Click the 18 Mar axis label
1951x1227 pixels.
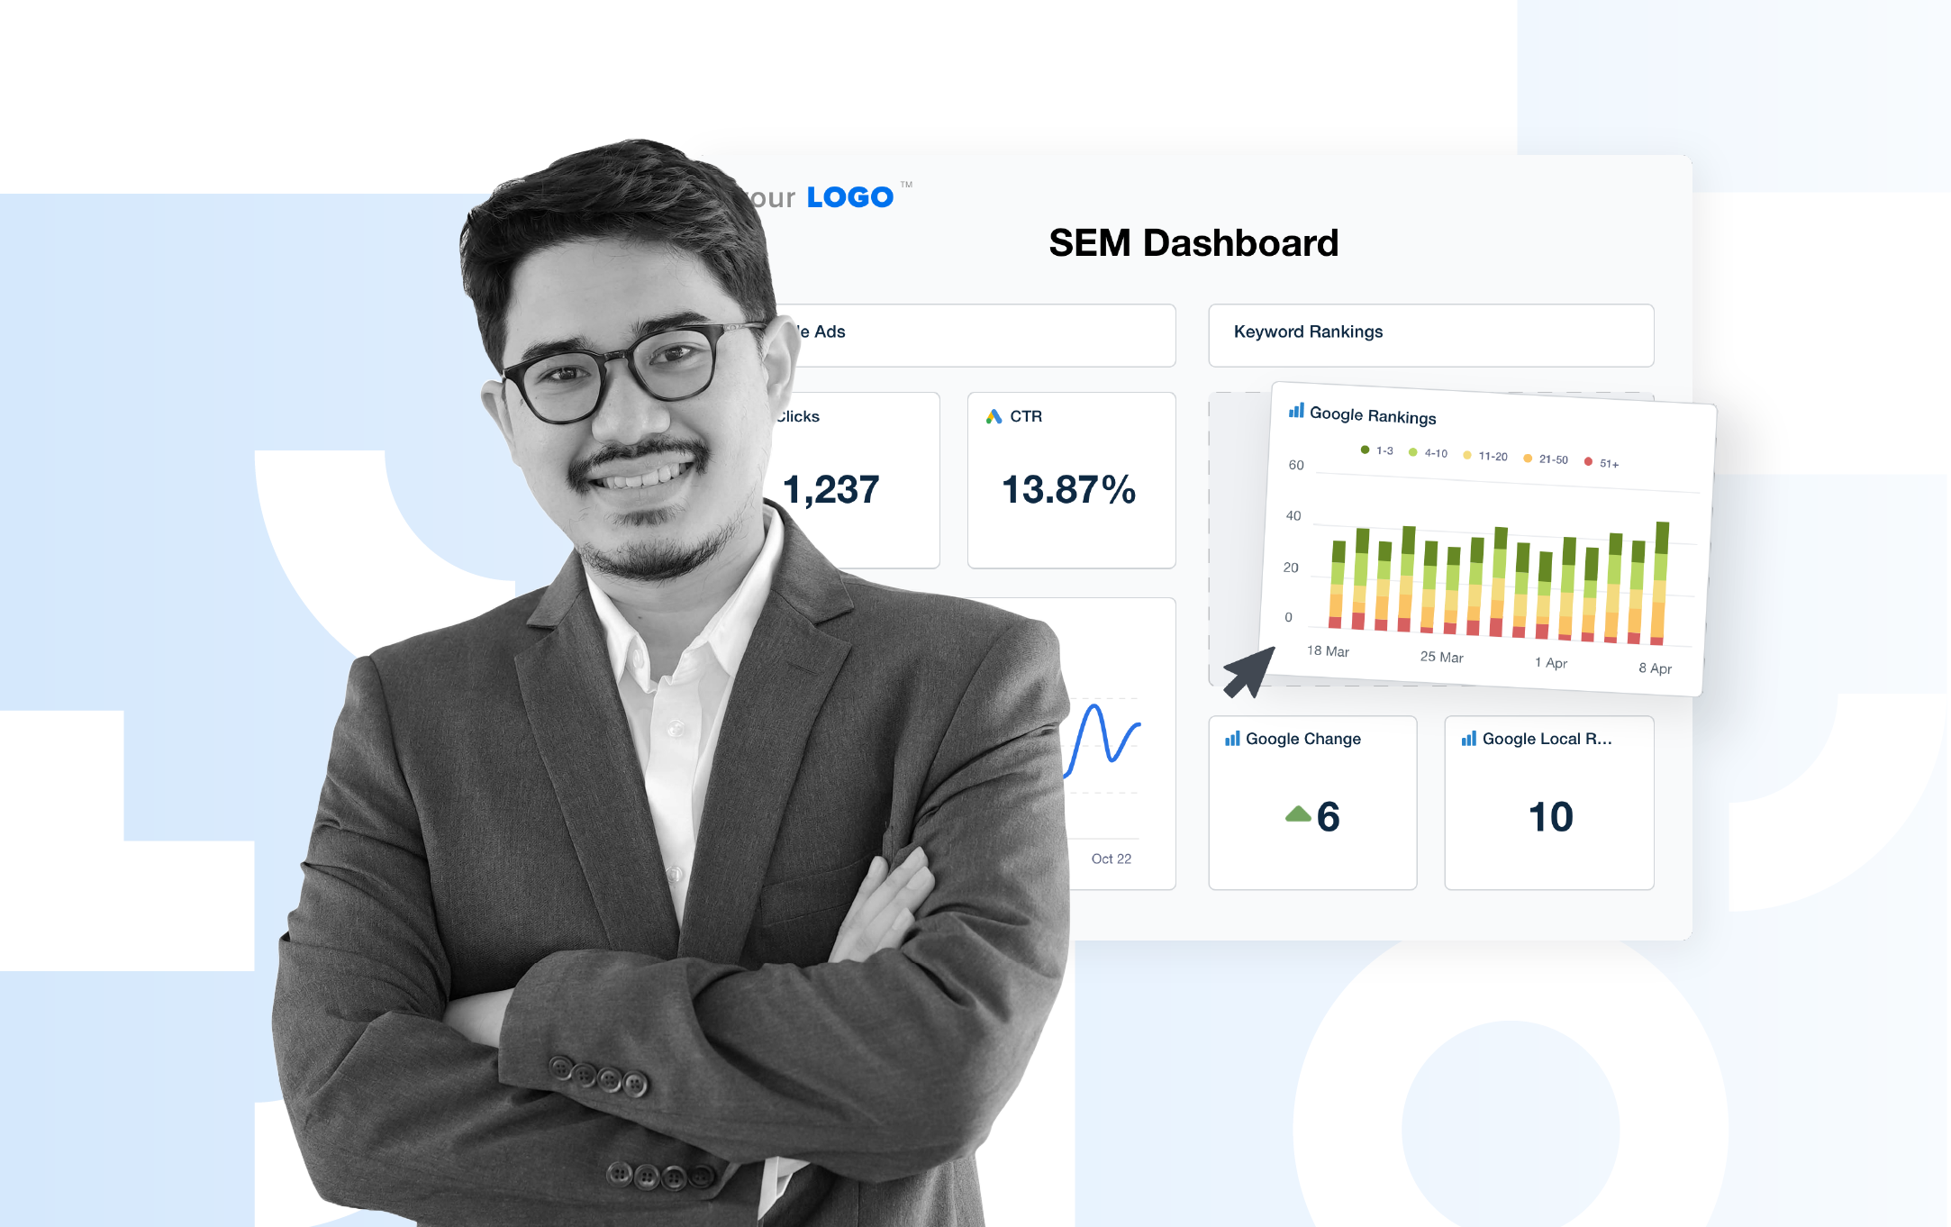[1328, 650]
